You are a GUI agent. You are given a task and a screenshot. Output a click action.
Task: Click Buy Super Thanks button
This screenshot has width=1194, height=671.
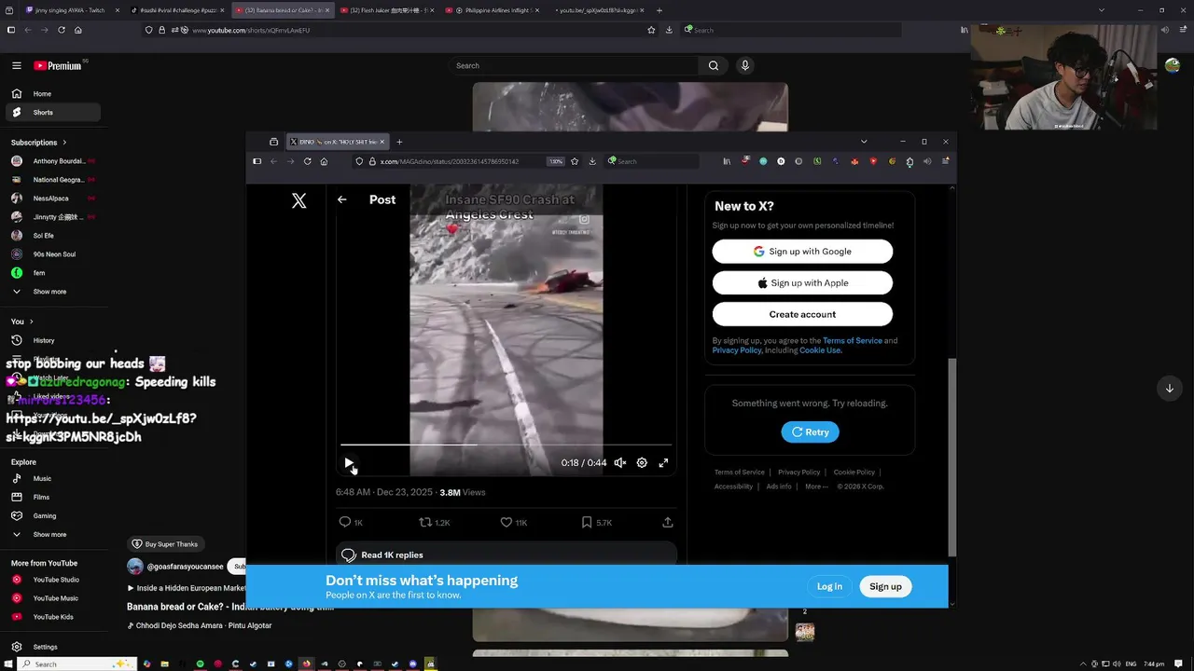click(x=165, y=544)
